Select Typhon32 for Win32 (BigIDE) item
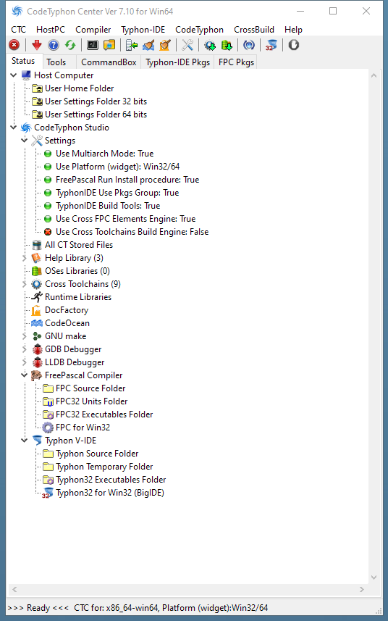 coord(110,493)
